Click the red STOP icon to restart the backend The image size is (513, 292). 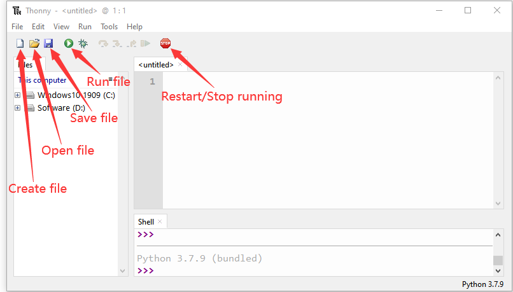tap(165, 43)
